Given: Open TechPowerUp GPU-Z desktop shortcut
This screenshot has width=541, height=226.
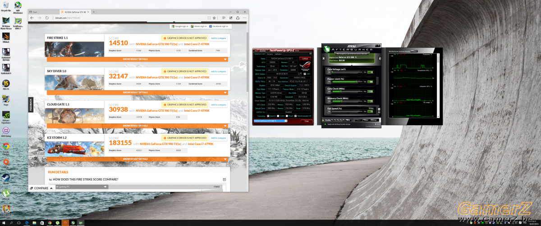Looking at the screenshot, I should pyautogui.click(x=18, y=23).
